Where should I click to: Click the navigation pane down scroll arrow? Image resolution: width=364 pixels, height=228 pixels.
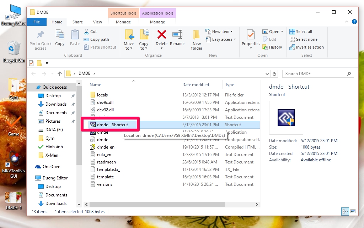[79, 204]
